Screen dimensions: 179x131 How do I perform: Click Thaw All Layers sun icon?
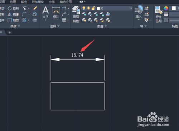coord(96,20)
